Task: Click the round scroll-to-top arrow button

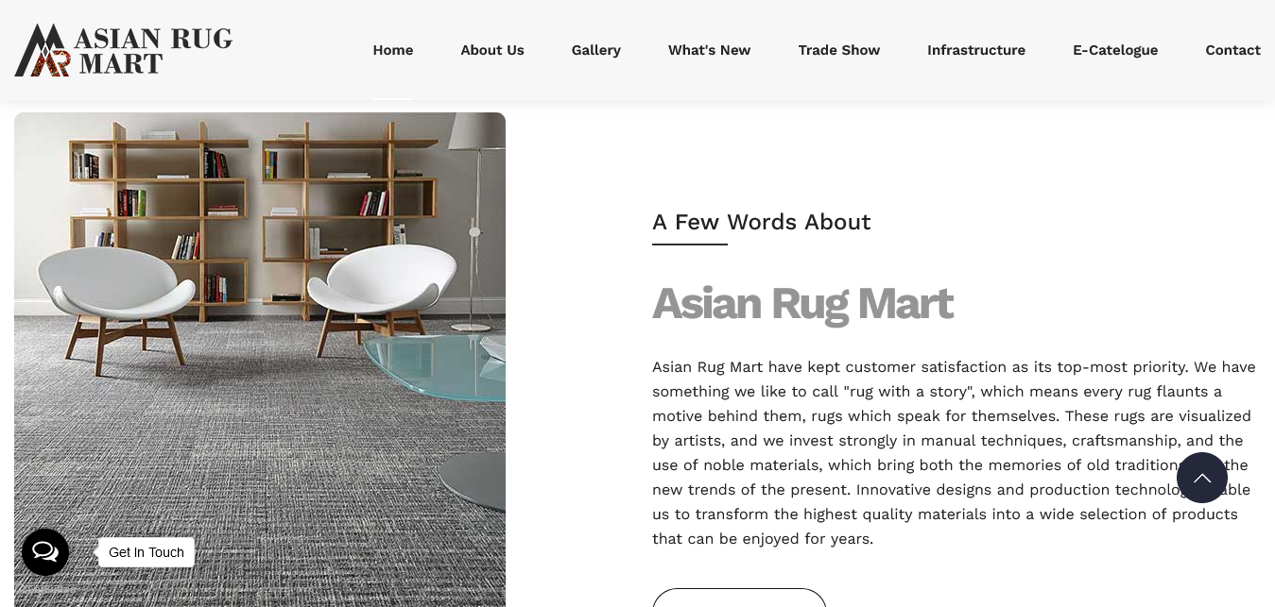Action: click(x=1202, y=478)
